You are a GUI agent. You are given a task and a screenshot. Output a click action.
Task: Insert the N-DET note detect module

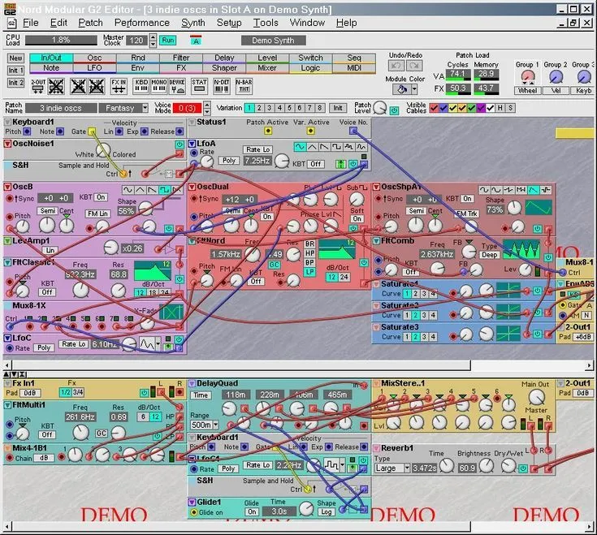click(221, 86)
